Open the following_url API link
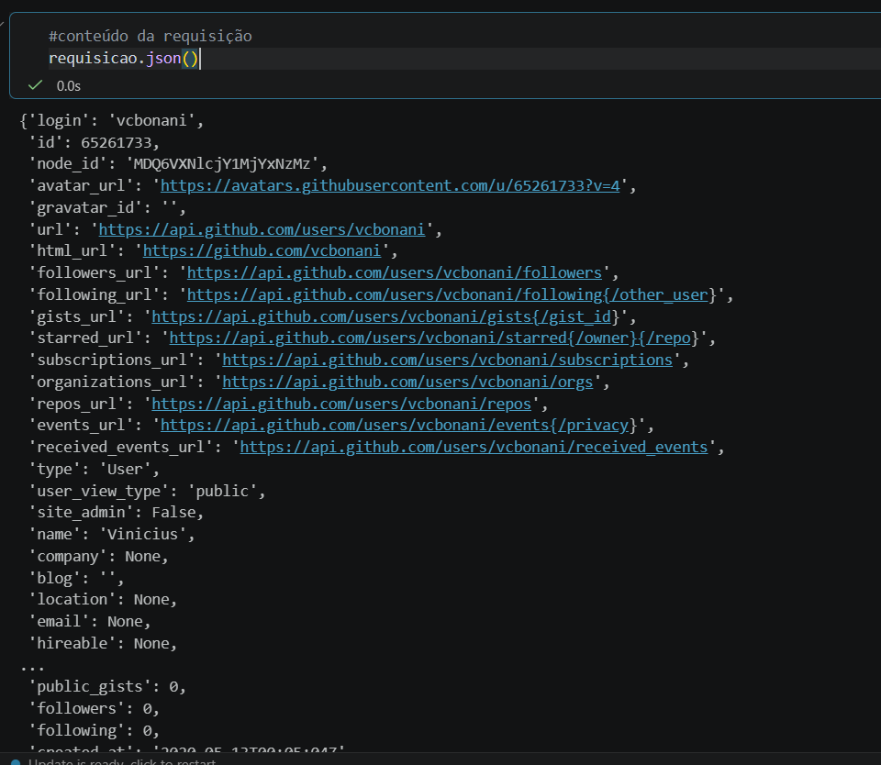This screenshot has width=881, height=765. 447,294
